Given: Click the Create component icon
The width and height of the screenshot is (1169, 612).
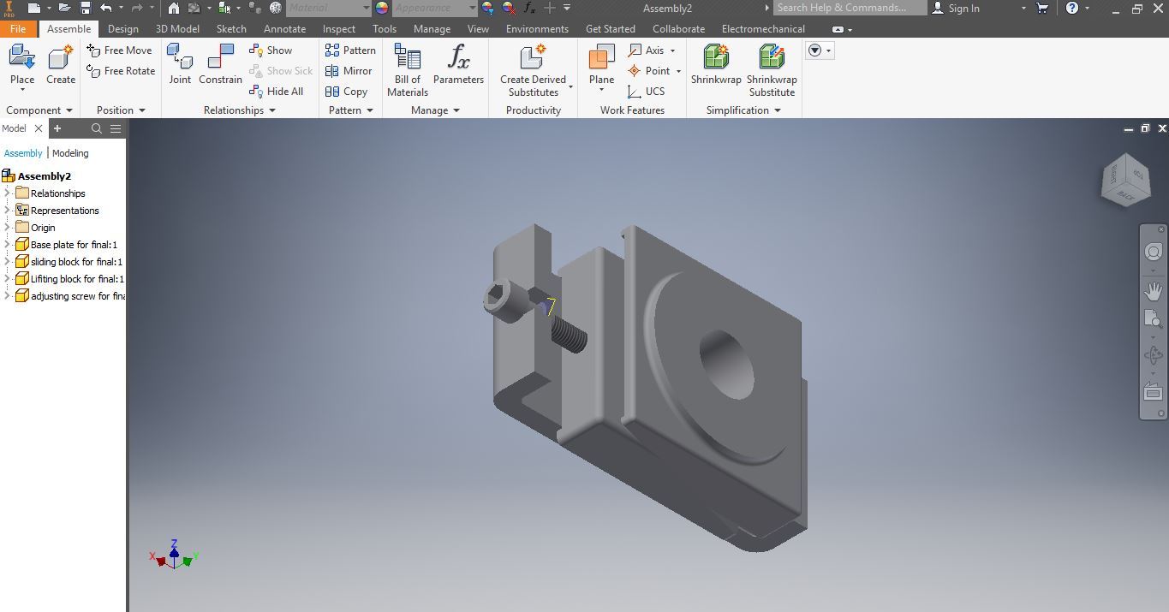Looking at the screenshot, I should 60,57.
